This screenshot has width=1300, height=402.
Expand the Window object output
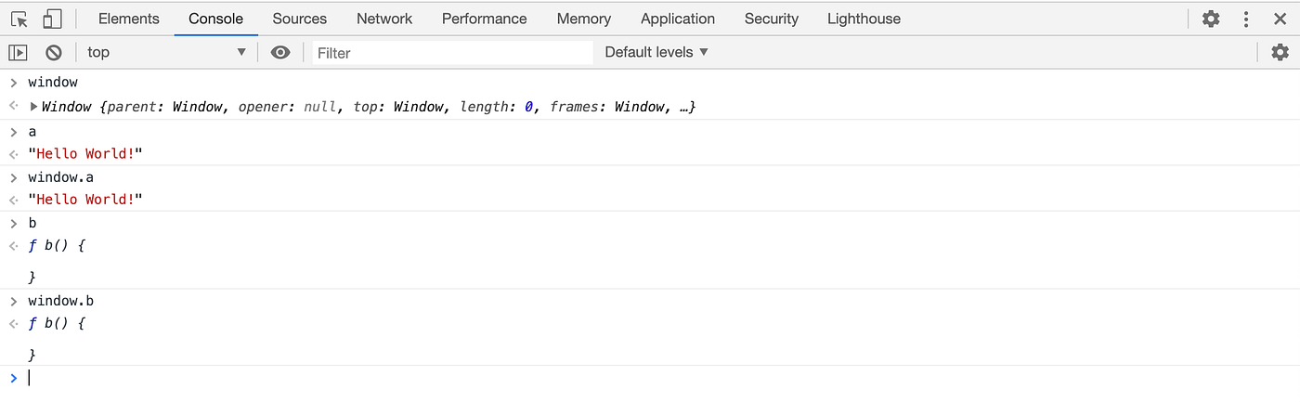(x=34, y=107)
